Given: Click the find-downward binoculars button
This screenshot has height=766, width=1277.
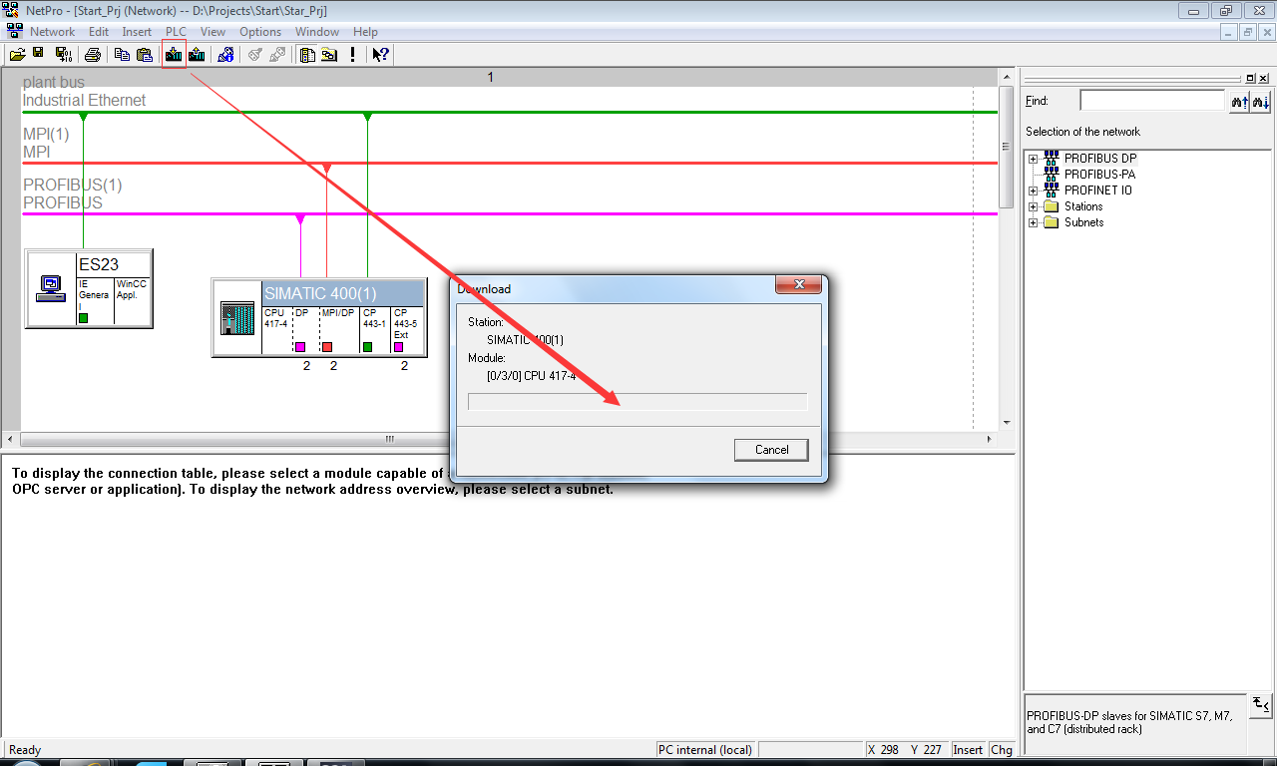Looking at the screenshot, I should [x=1261, y=101].
